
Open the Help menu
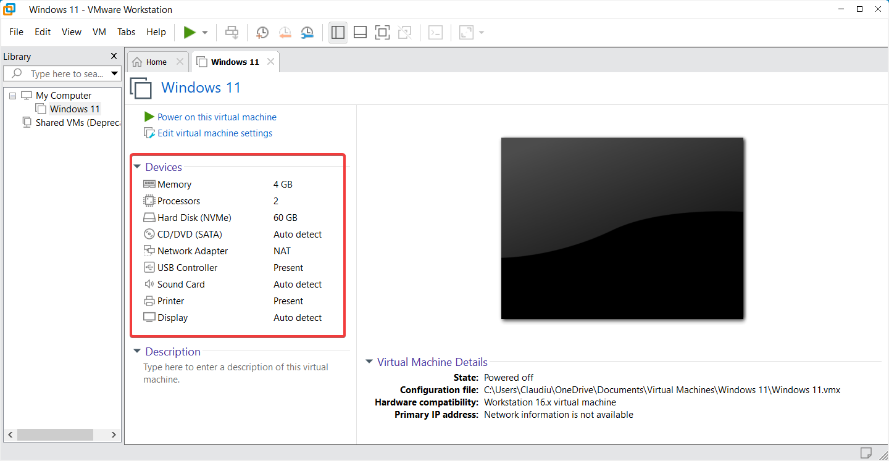156,32
